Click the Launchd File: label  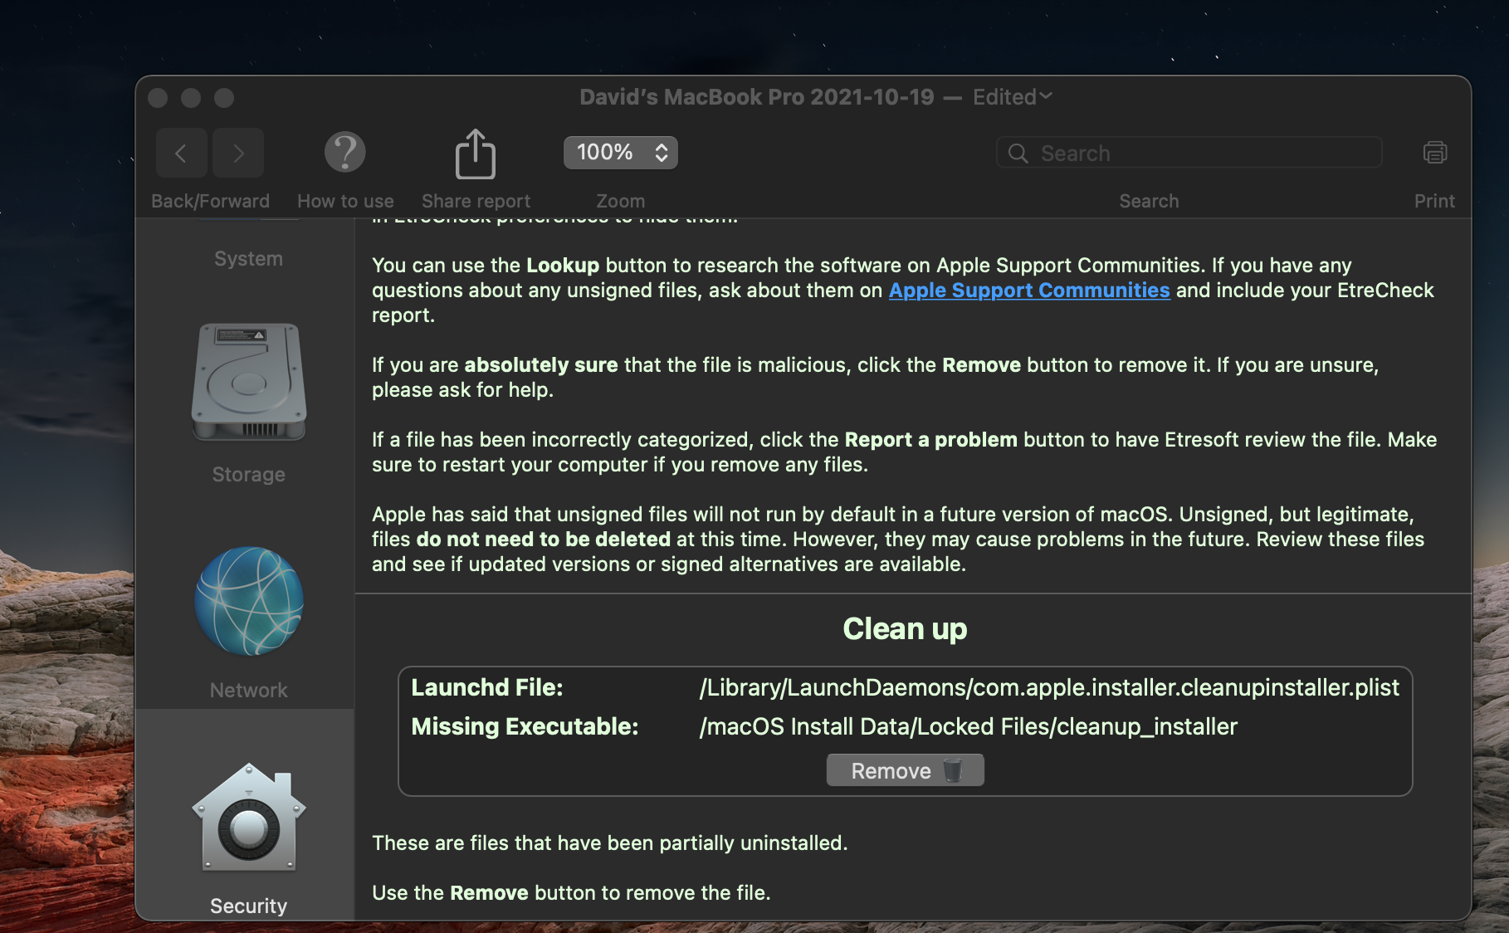click(x=487, y=688)
